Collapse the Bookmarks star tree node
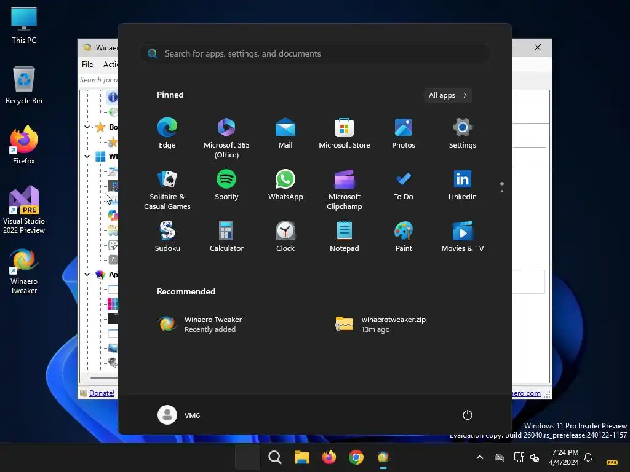The image size is (630, 472). (x=87, y=127)
